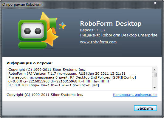
Task: Click the scrollbar down arrow
Action: pos(154,88)
